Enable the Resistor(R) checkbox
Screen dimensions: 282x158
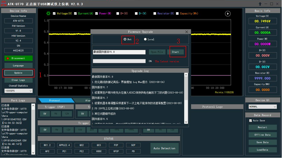155,14
